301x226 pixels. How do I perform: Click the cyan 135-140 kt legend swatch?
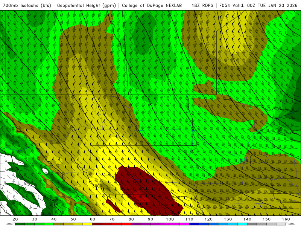[242, 224]
